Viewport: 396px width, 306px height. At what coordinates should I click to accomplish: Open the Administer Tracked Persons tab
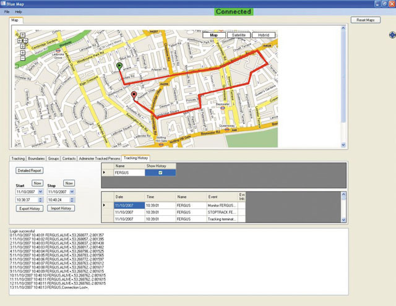[100, 158]
